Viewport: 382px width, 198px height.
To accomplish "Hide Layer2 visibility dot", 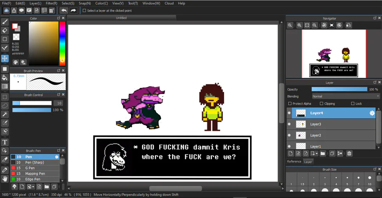I will [289, 135].
